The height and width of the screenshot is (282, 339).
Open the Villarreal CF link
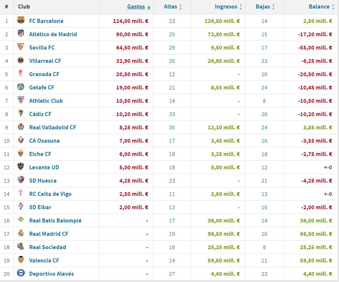[x=45, y=61]
